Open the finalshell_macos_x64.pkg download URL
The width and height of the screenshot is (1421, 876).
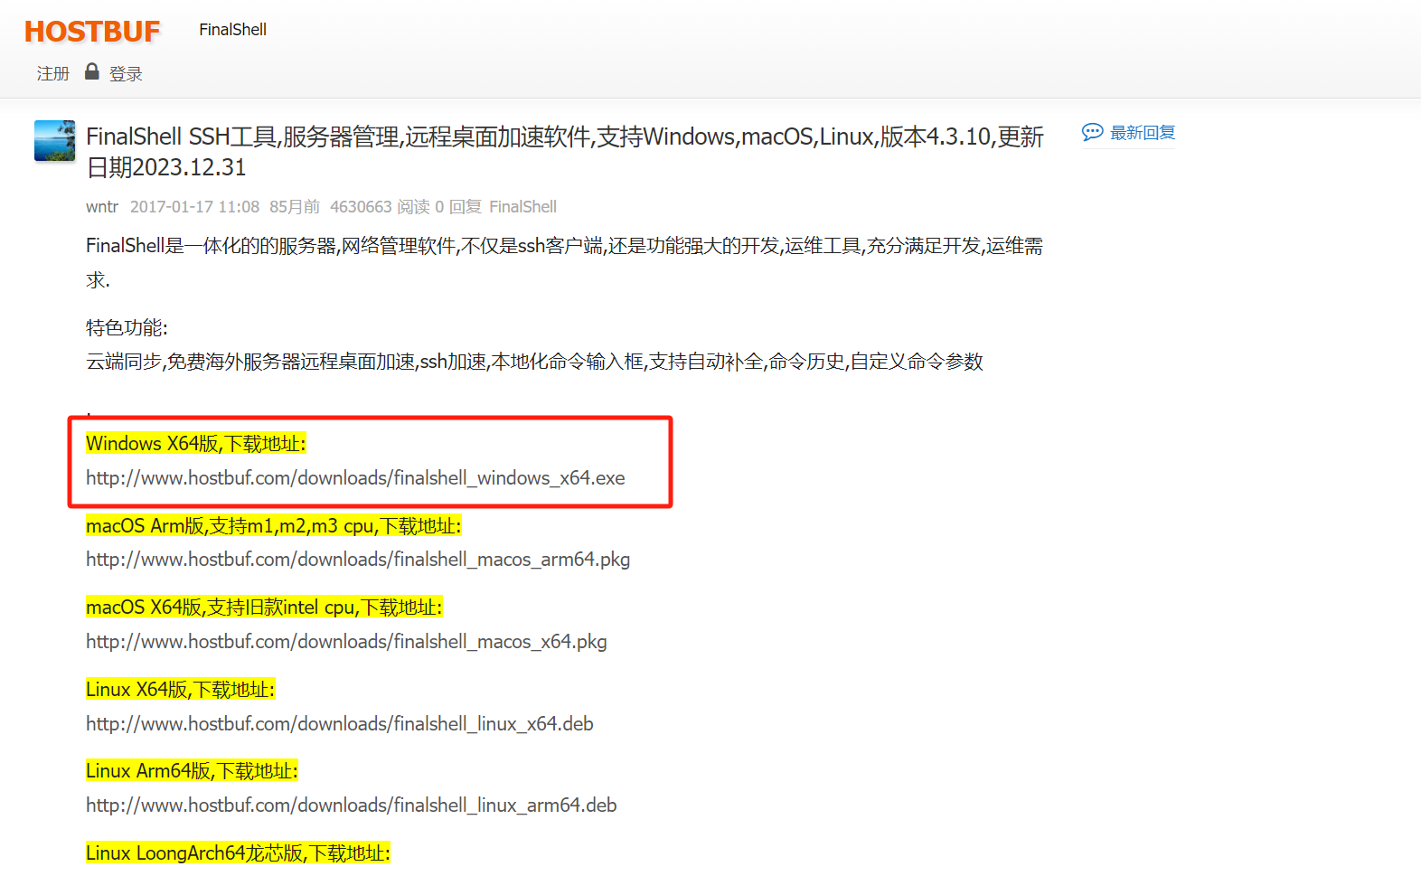point(346,642)
